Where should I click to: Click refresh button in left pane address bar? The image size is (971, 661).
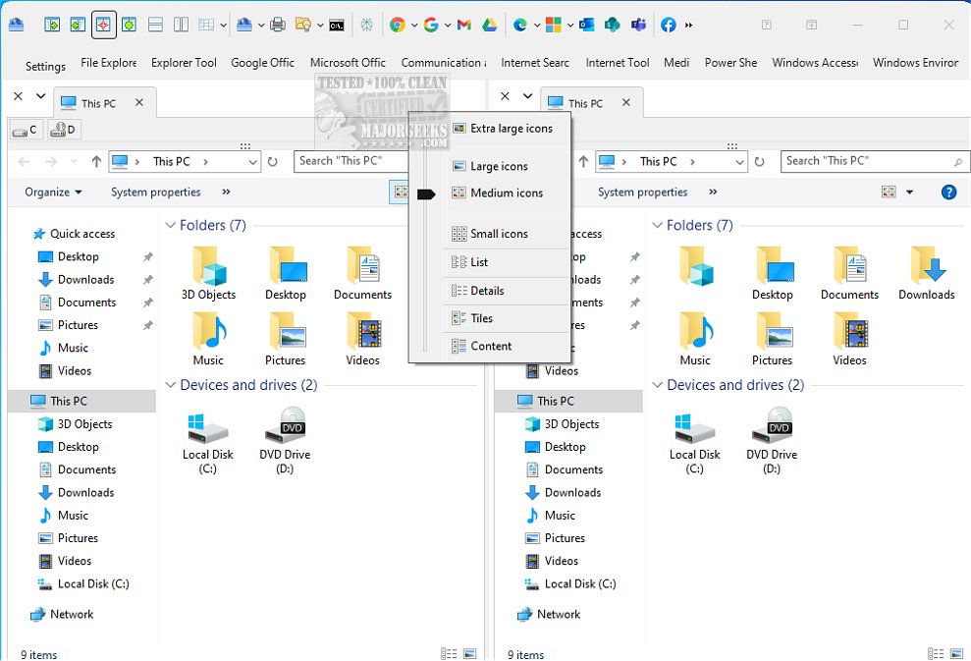coord(273,162)
